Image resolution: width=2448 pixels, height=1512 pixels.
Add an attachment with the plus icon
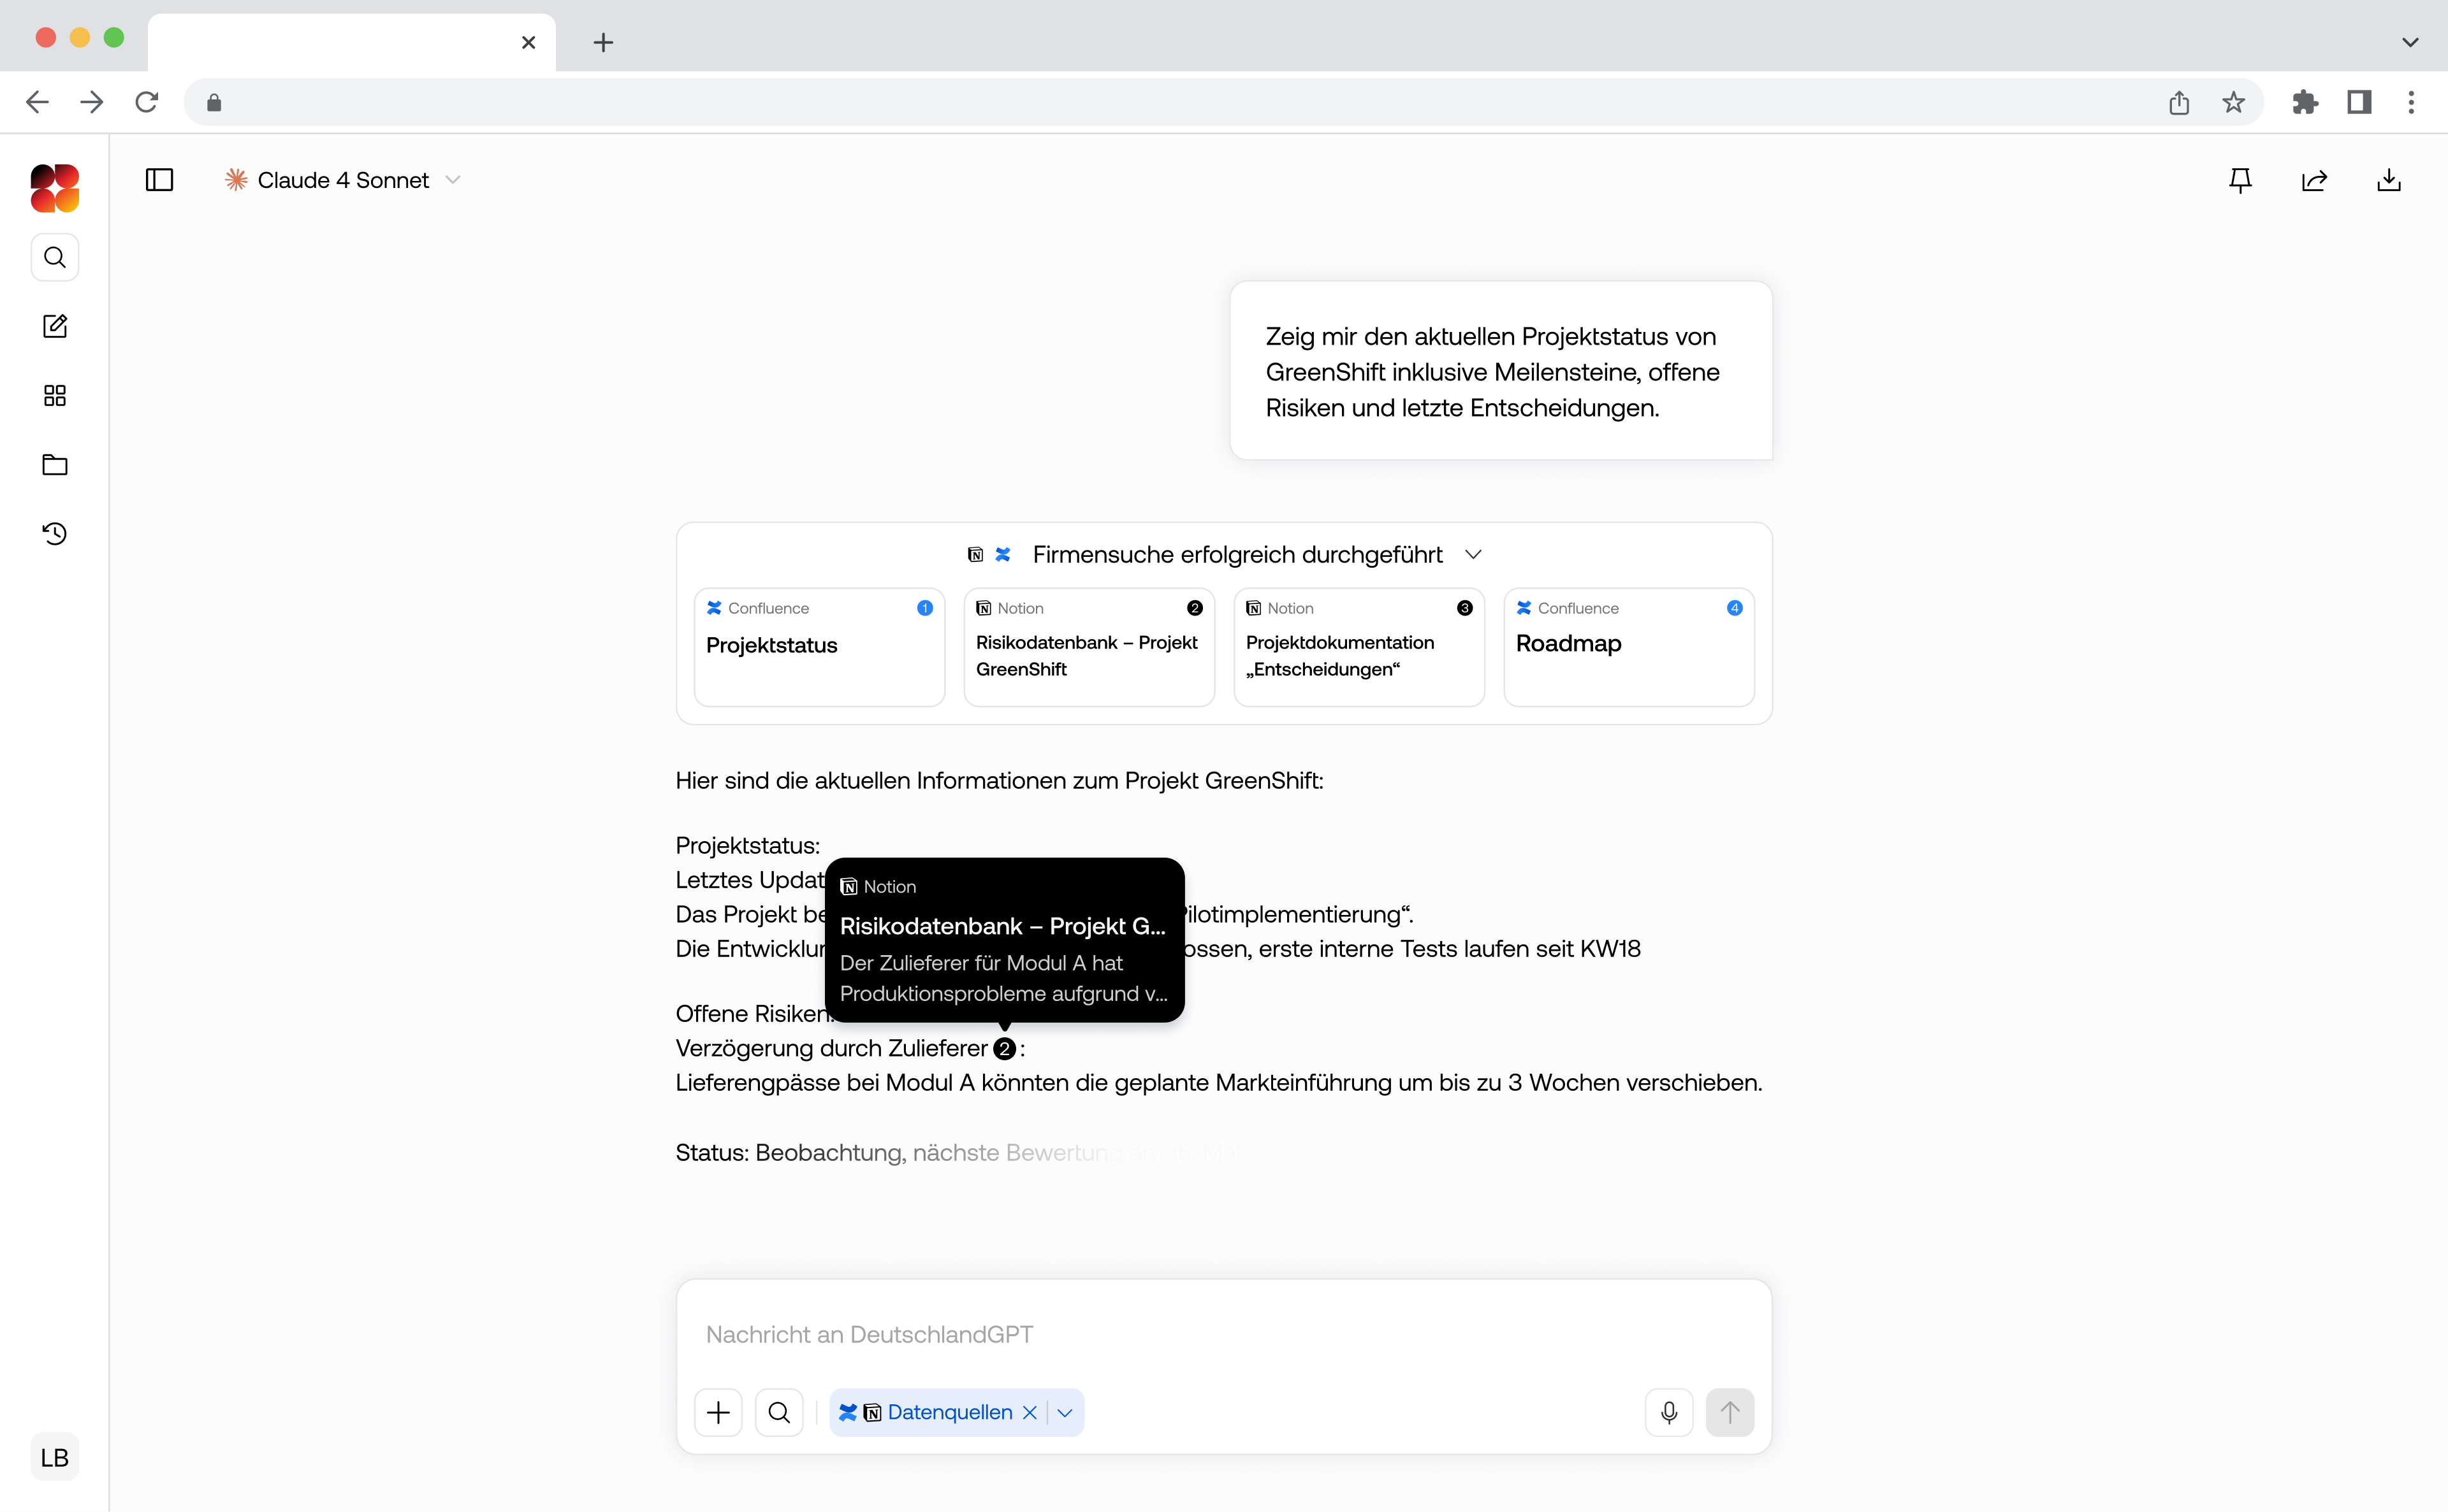(718, 1412)
